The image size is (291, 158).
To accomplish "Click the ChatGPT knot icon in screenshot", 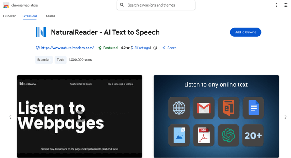I will pyautogui.click(x=229, y=136).
